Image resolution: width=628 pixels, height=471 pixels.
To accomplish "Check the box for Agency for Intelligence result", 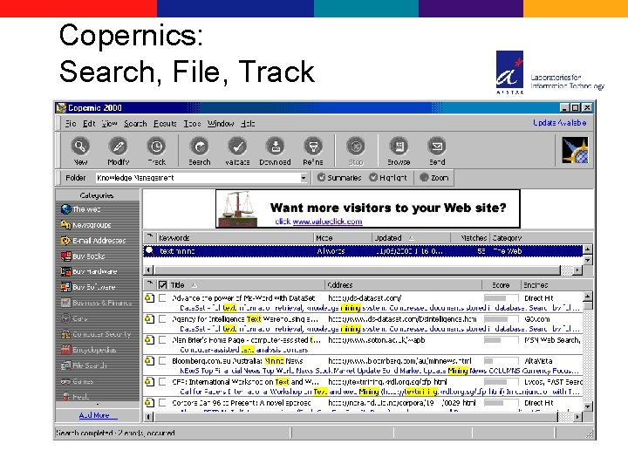I will [162, 319].
